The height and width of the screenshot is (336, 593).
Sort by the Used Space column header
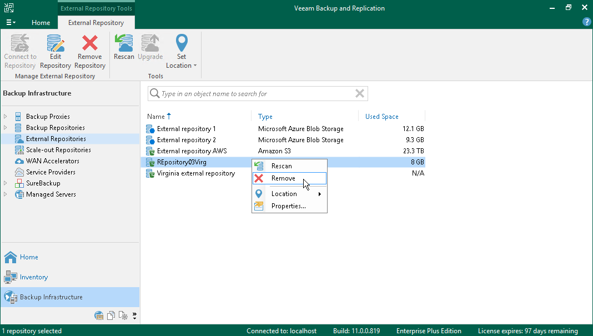click(381, 117)
